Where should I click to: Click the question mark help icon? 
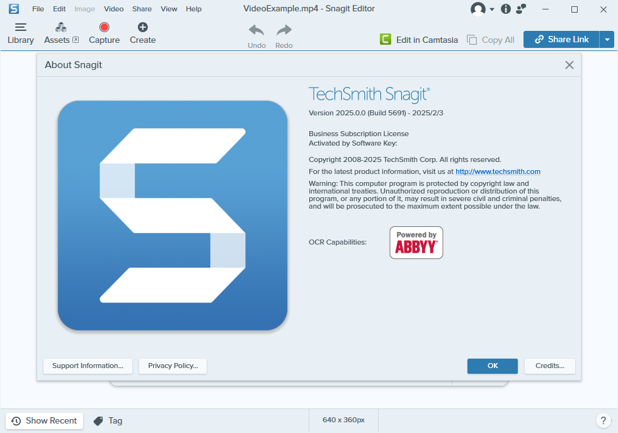coord(603,420)
